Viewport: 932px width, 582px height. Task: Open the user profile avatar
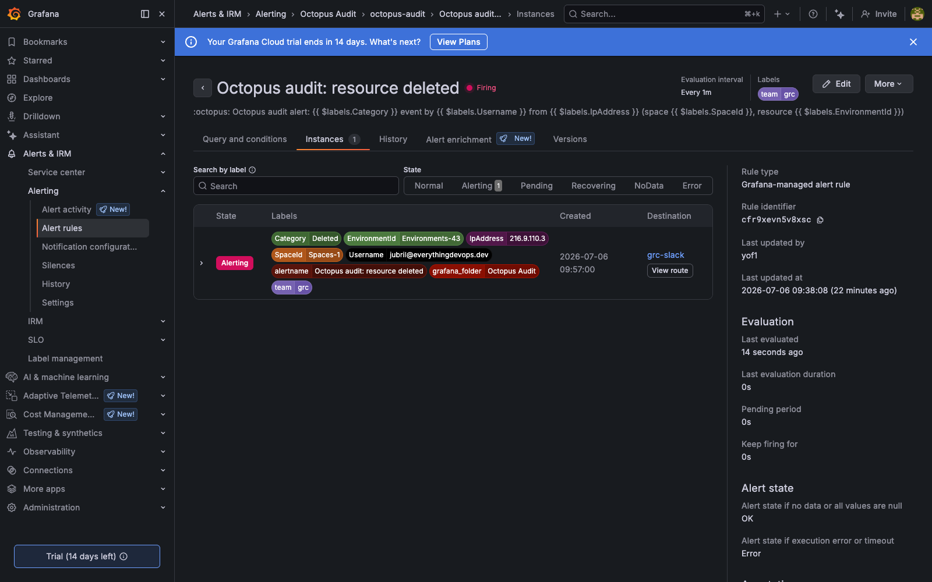(917, 14)
